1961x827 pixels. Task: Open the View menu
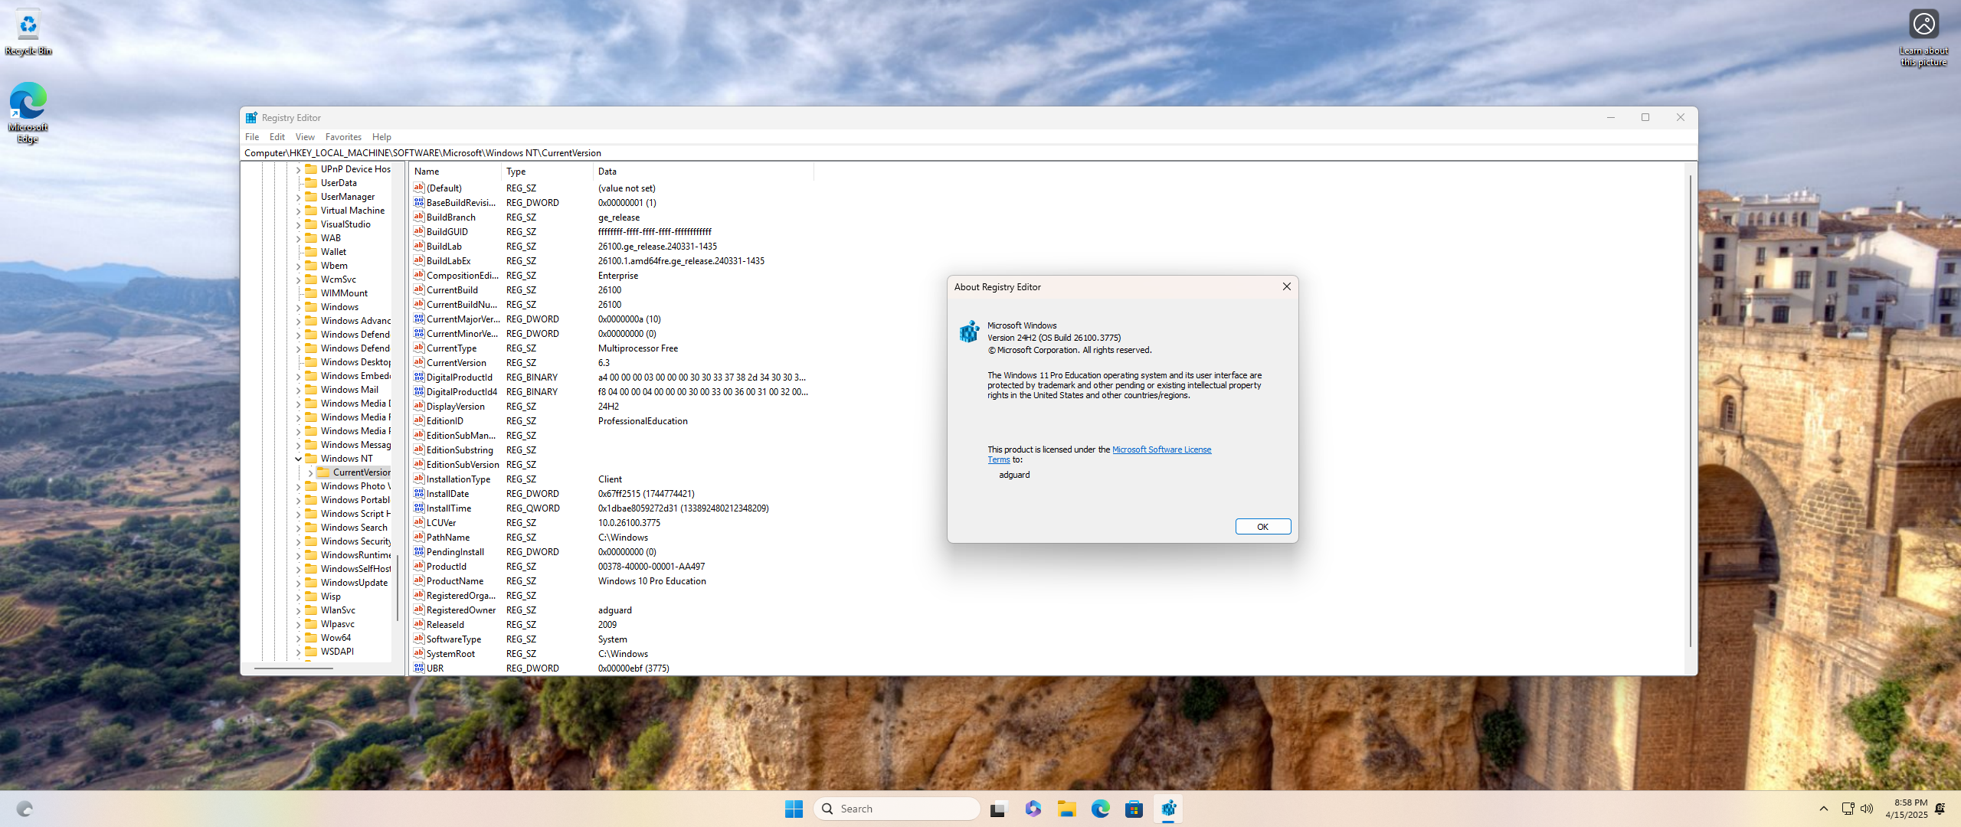(305, 136)
